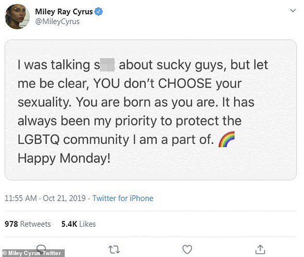
Task: Open the 11:55 AM Oct 21, 2019 timestamp
Action: [46, 198]
